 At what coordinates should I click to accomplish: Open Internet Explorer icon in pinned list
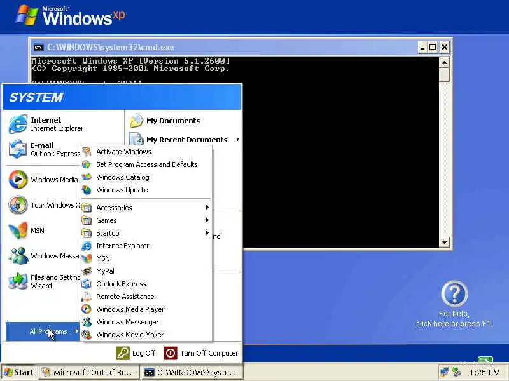point(18,124)
